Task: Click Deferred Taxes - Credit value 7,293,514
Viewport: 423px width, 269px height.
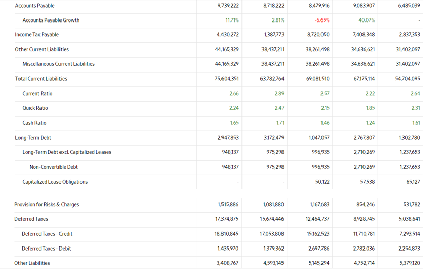Action: [410, 234]
